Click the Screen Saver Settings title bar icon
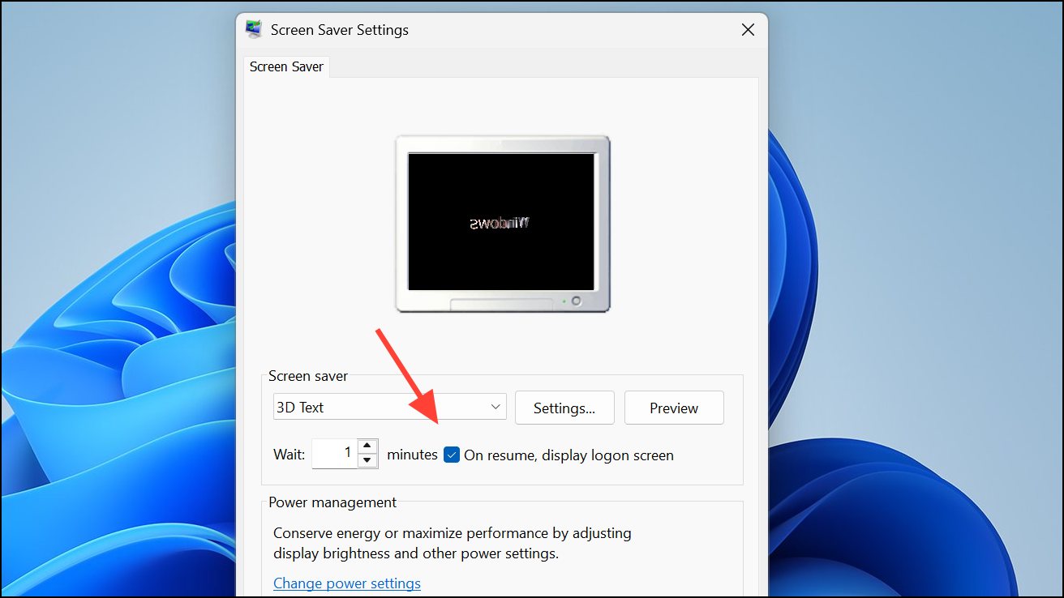The width and height of the screenshot is (1064, 598). pyautogui.click(x=255, y=30)
